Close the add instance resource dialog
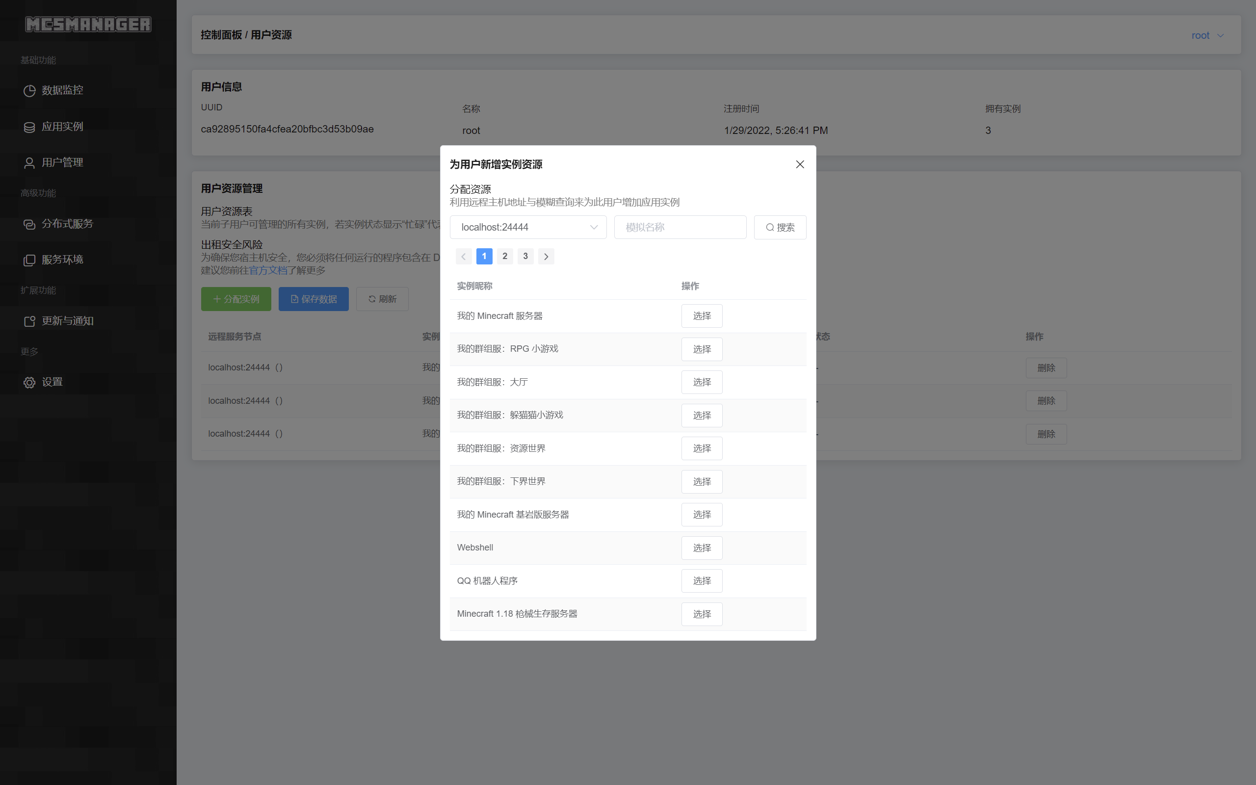Viewport: 1256px width, 785px height. [800, 164]
